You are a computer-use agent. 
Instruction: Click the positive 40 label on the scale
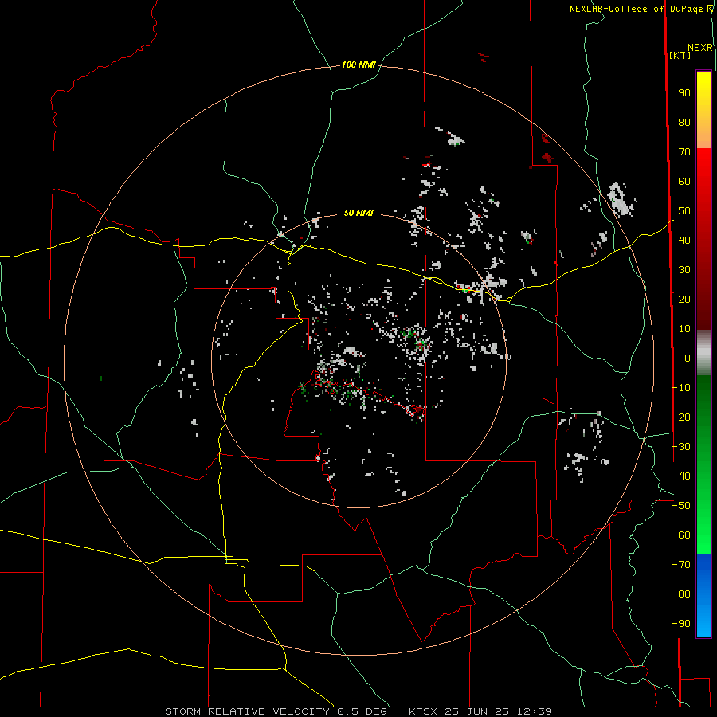pyautogui.click(x=684, y=240)
